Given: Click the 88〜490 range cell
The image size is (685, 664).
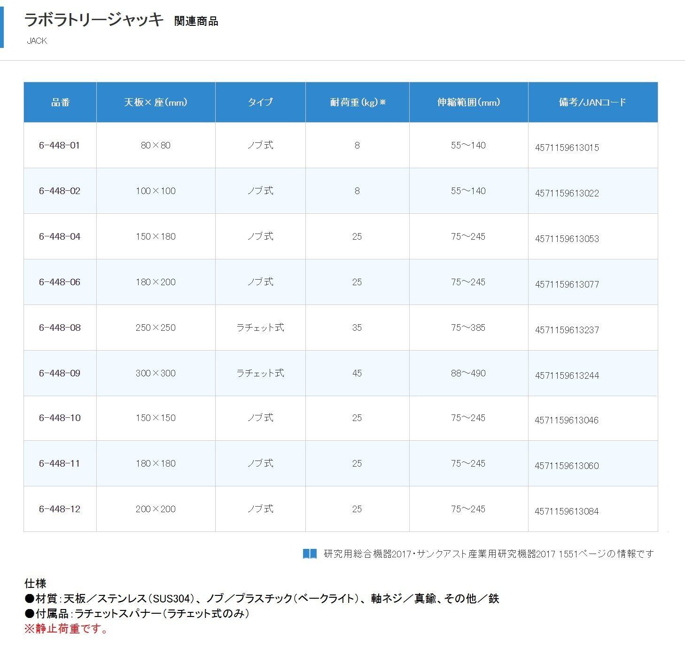Looking at the screenshot, I should click(468, 374).
